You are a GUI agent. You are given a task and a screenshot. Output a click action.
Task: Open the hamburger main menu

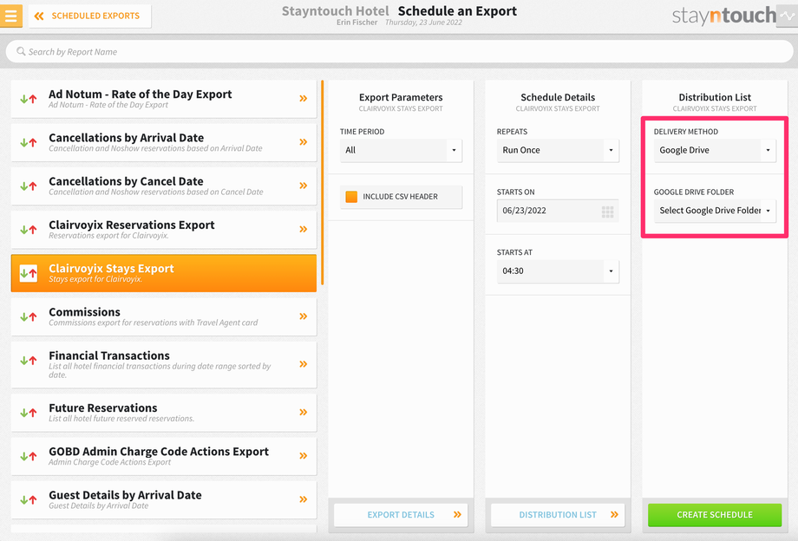pos(10,16)
